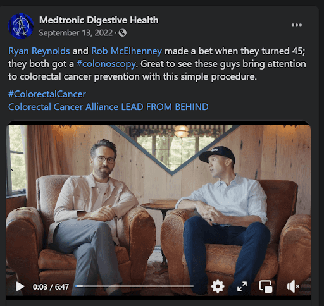
Task: Select the #ColorectalCancer hashtag
Action: pos(47,94)
